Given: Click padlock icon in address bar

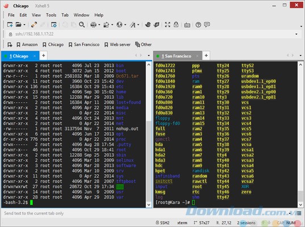Looking at the screenshot, I should point(10,35).
